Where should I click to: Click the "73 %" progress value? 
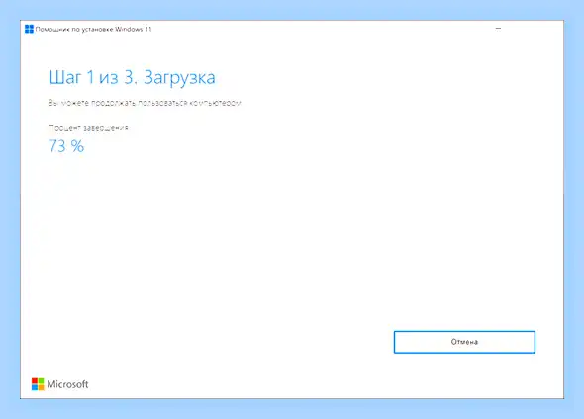click(66, 146)
